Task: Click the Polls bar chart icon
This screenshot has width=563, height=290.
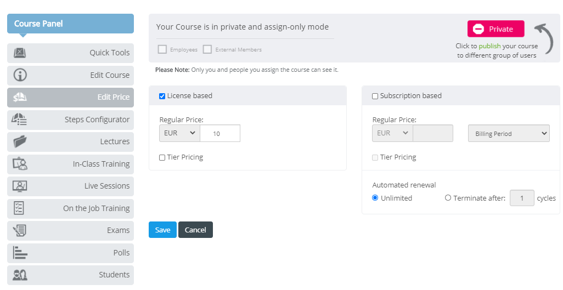Action: (20, 252)
